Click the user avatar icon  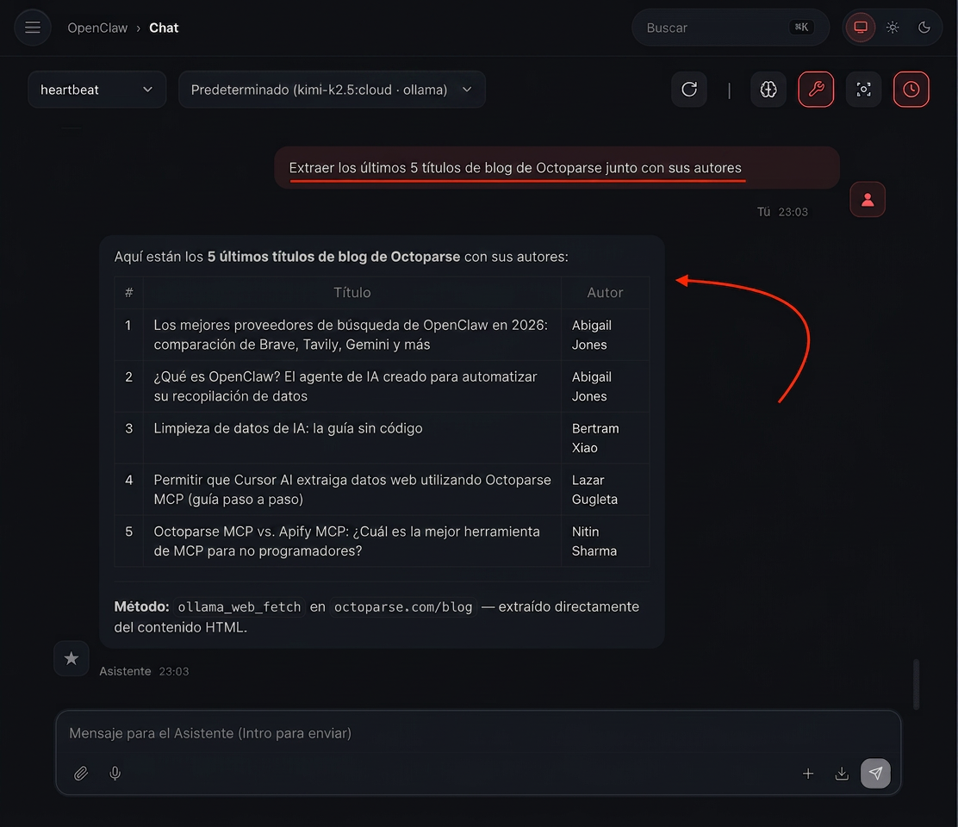point(867,200)
